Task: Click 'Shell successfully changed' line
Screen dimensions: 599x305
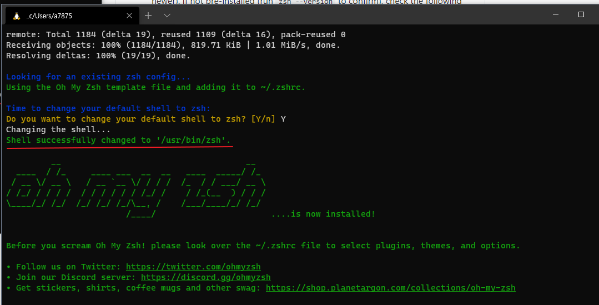Action: (118, 140)
